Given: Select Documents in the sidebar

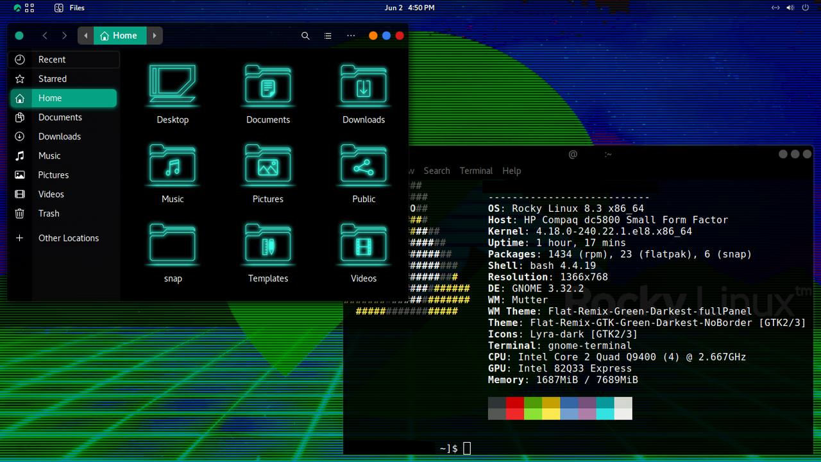Looking at the screenshot, I should pyautogui.click(x=64, y=117).
